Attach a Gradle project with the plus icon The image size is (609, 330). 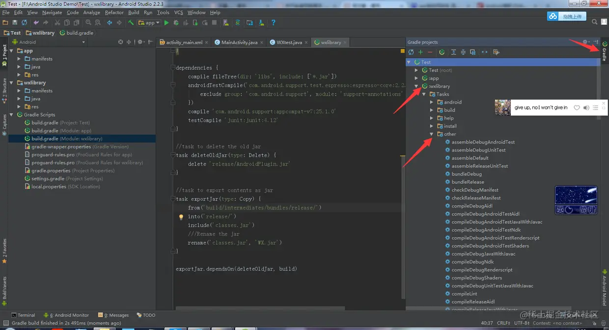420,52
